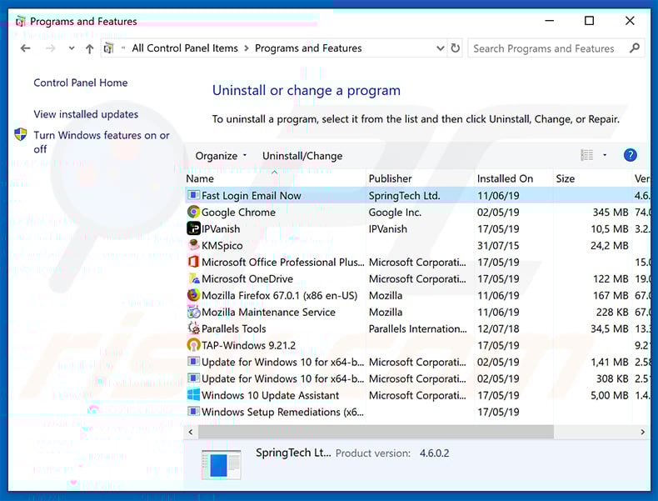Select the KMSpico icon

[x=193, y=245]
